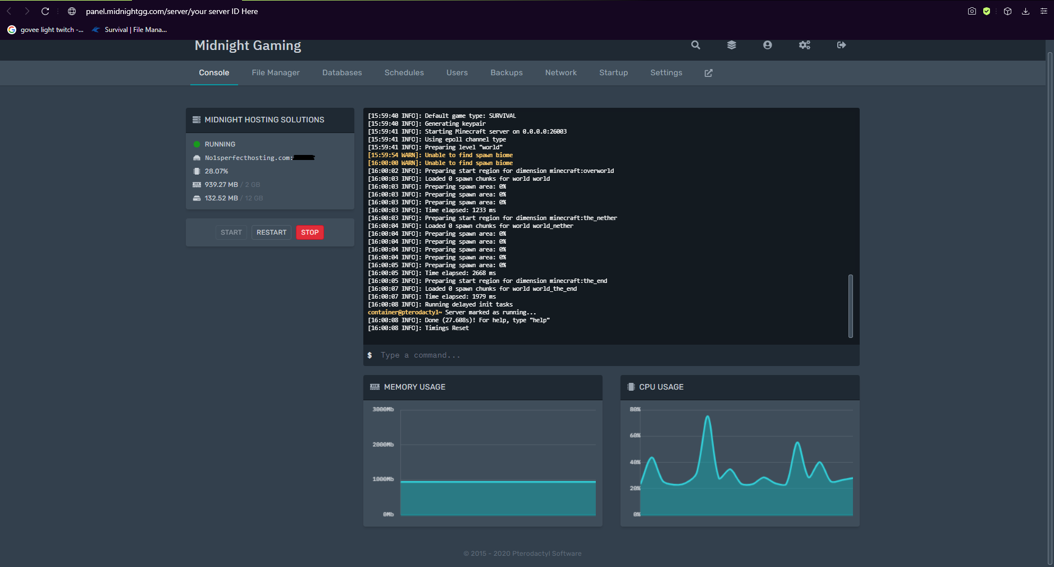Viewport: 1054px width, 567px height.
Task: Open the external link icon beside Settings
Action: [708, 73]
